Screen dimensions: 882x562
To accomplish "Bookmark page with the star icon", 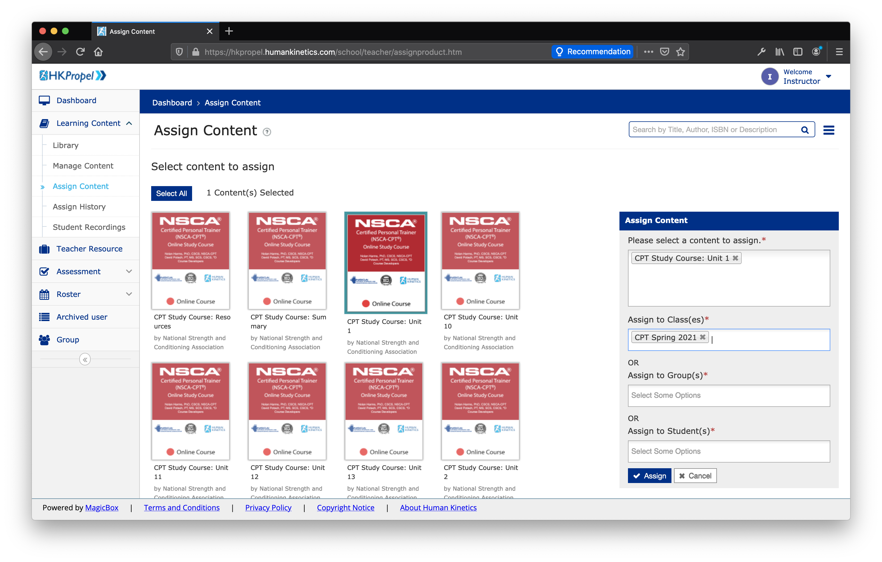I will click(x=681, y=52).
